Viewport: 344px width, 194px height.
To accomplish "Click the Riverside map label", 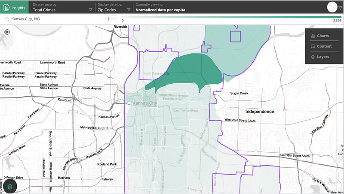I will (x=120, y=27).
